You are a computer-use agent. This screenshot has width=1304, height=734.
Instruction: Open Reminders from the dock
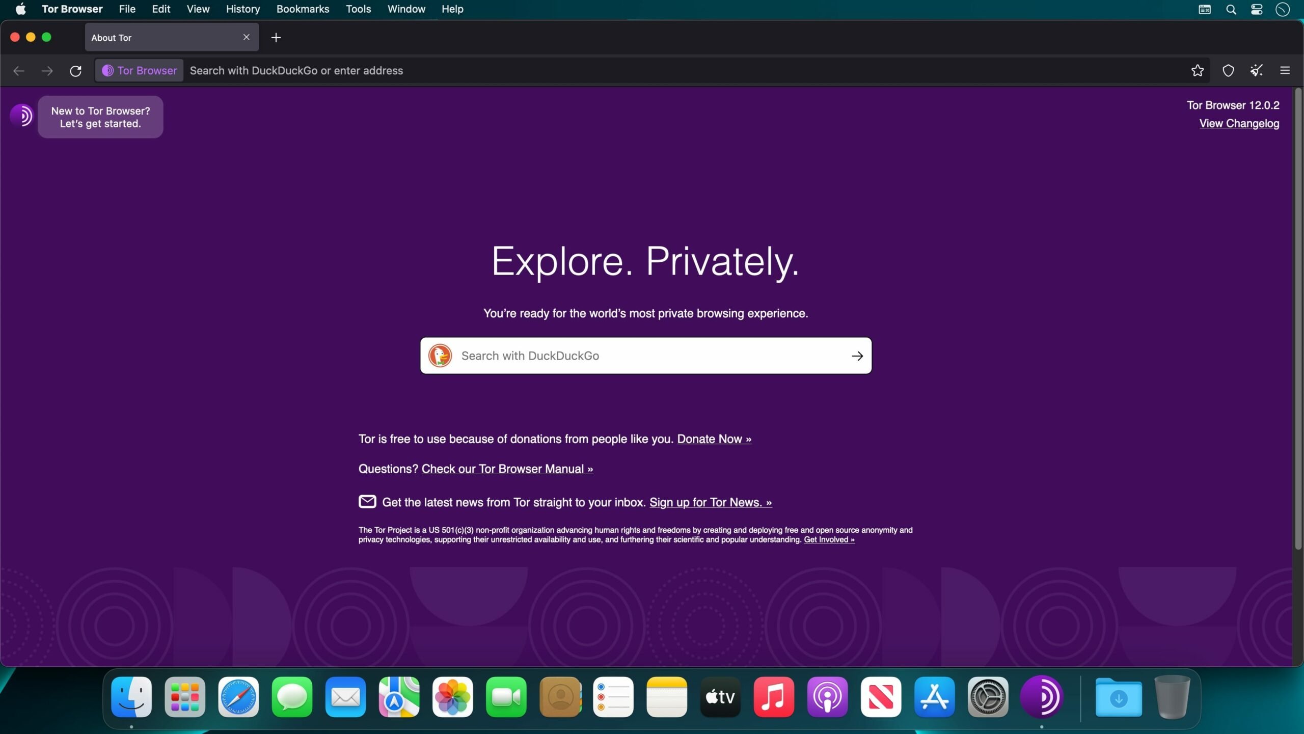tap(613, 697)
